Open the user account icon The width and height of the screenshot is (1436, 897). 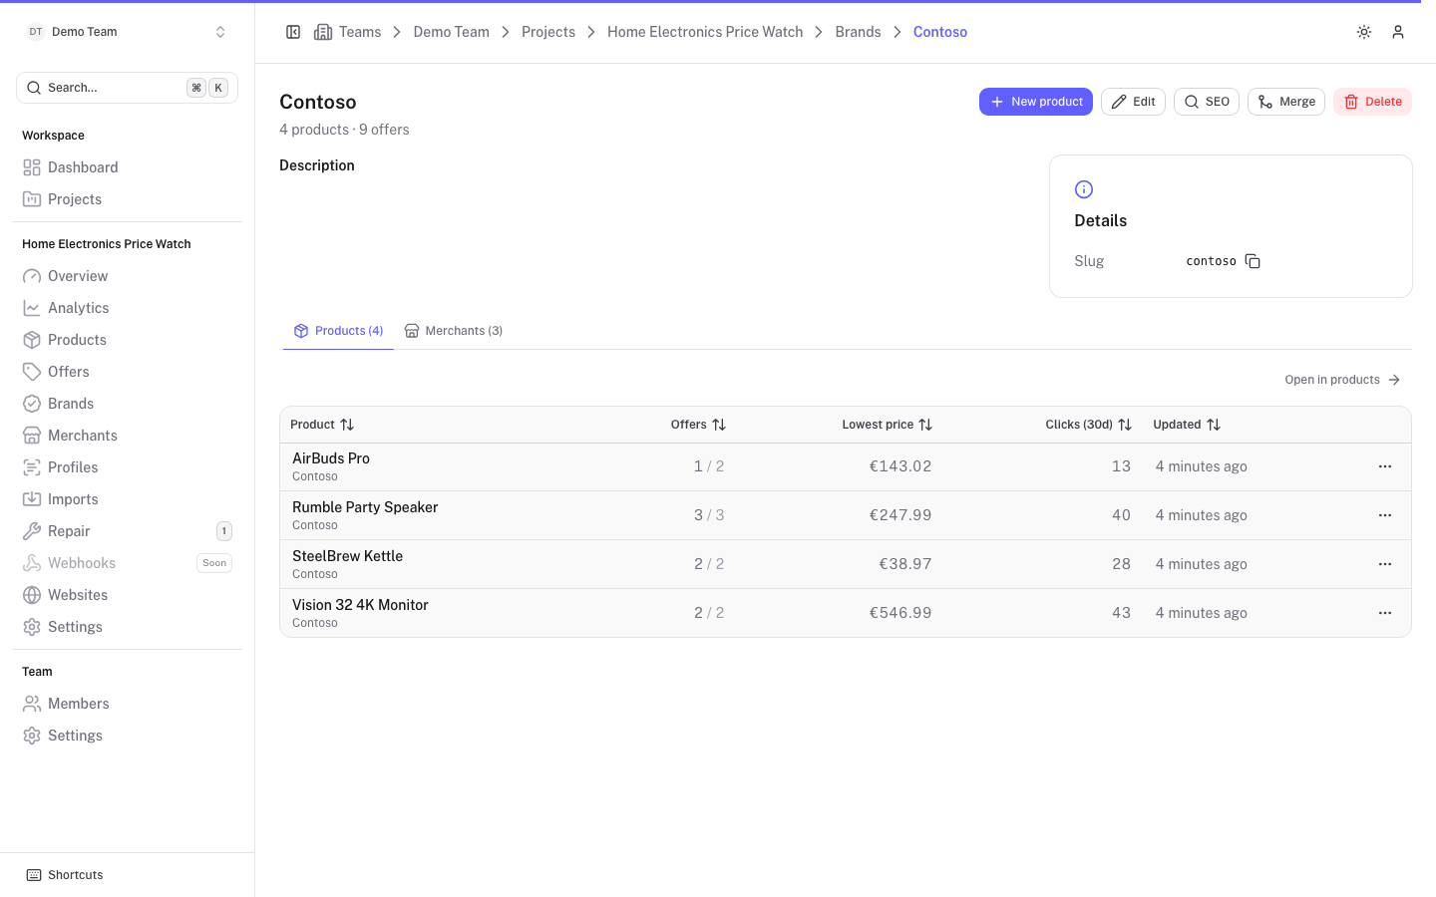point(1398,32)
